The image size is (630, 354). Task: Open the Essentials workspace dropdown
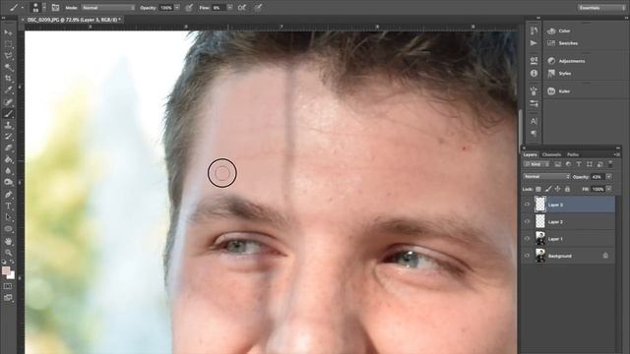point(601,8)
